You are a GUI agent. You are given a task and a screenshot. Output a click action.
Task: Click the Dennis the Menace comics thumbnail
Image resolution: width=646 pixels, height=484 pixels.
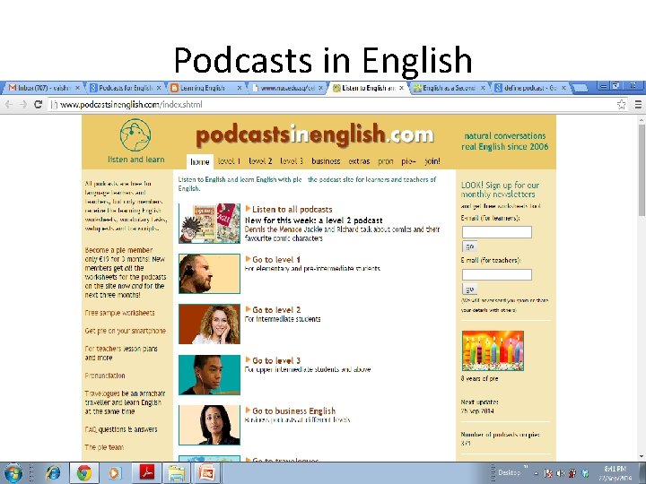tap(209, 223)
